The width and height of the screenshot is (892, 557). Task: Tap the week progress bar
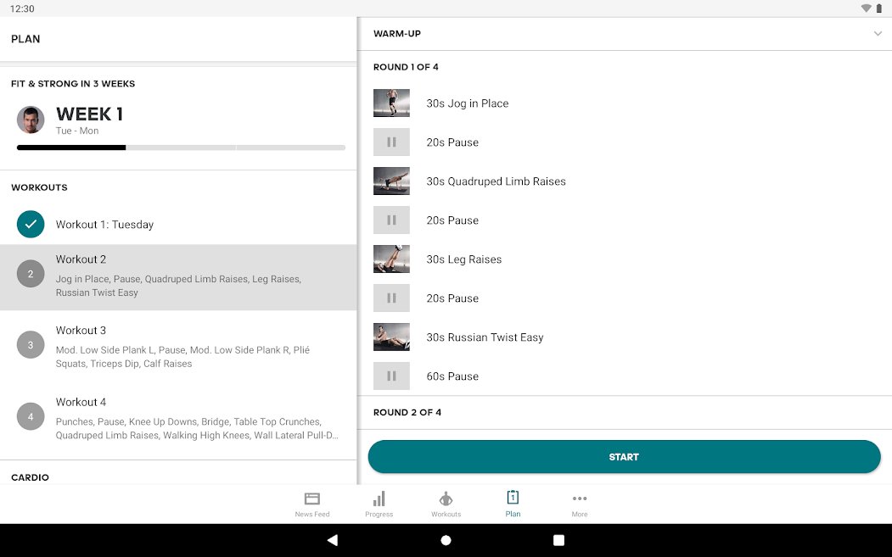click(181, 148)
